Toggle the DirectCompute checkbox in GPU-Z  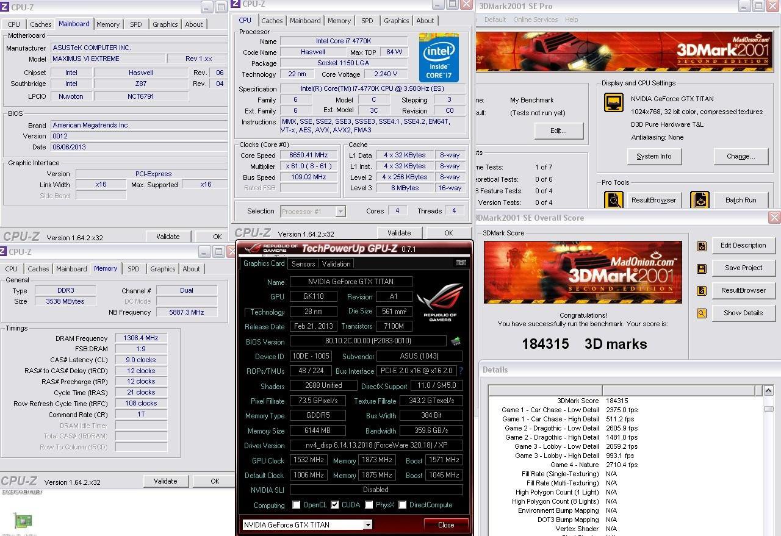coord(403,505)
